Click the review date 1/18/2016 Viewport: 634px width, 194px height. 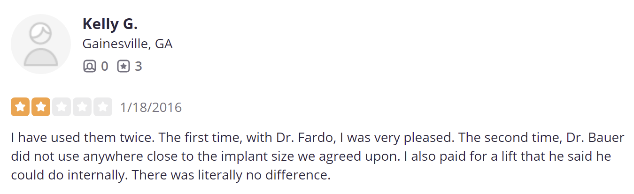[151, 107]
